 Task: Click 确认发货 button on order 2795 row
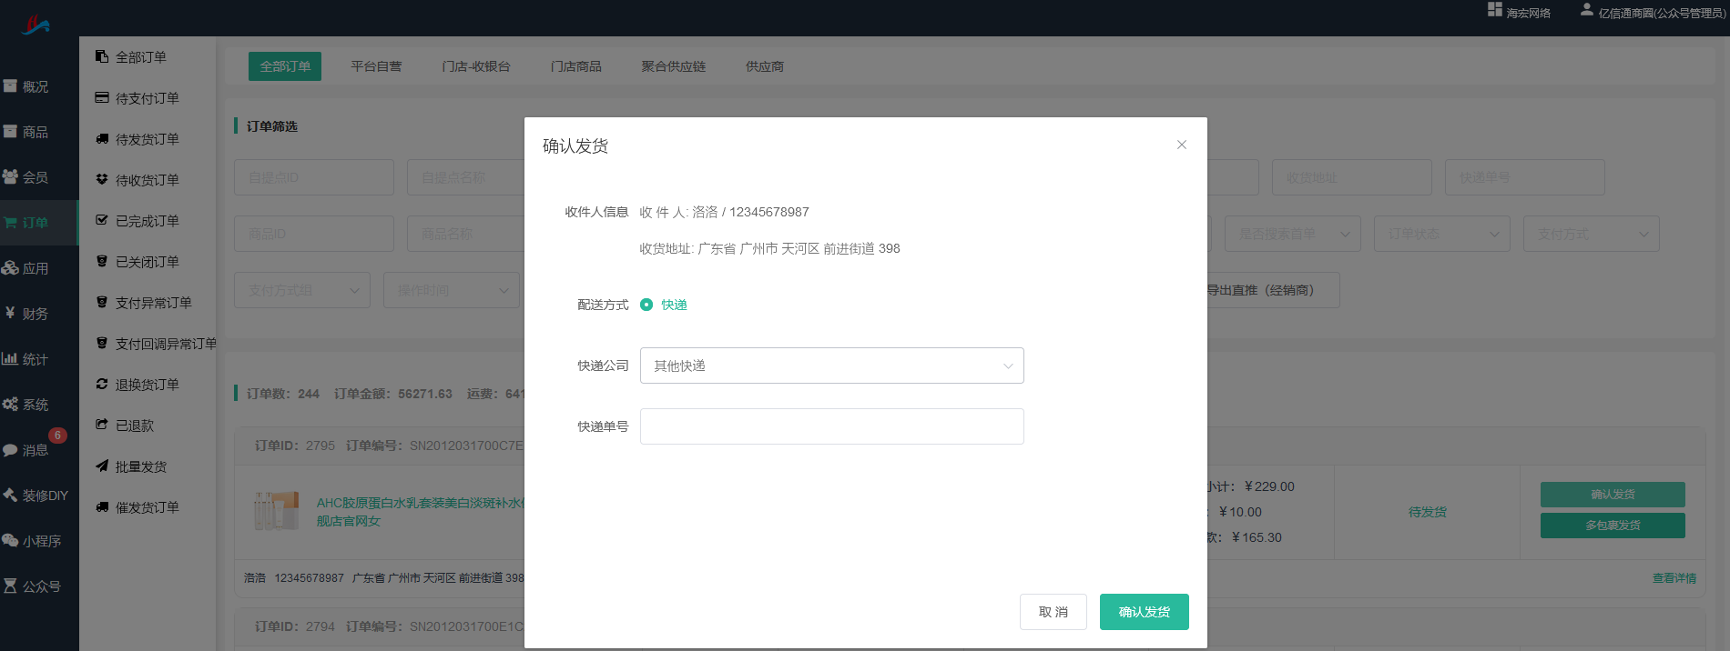click(x=1613, y=495)
